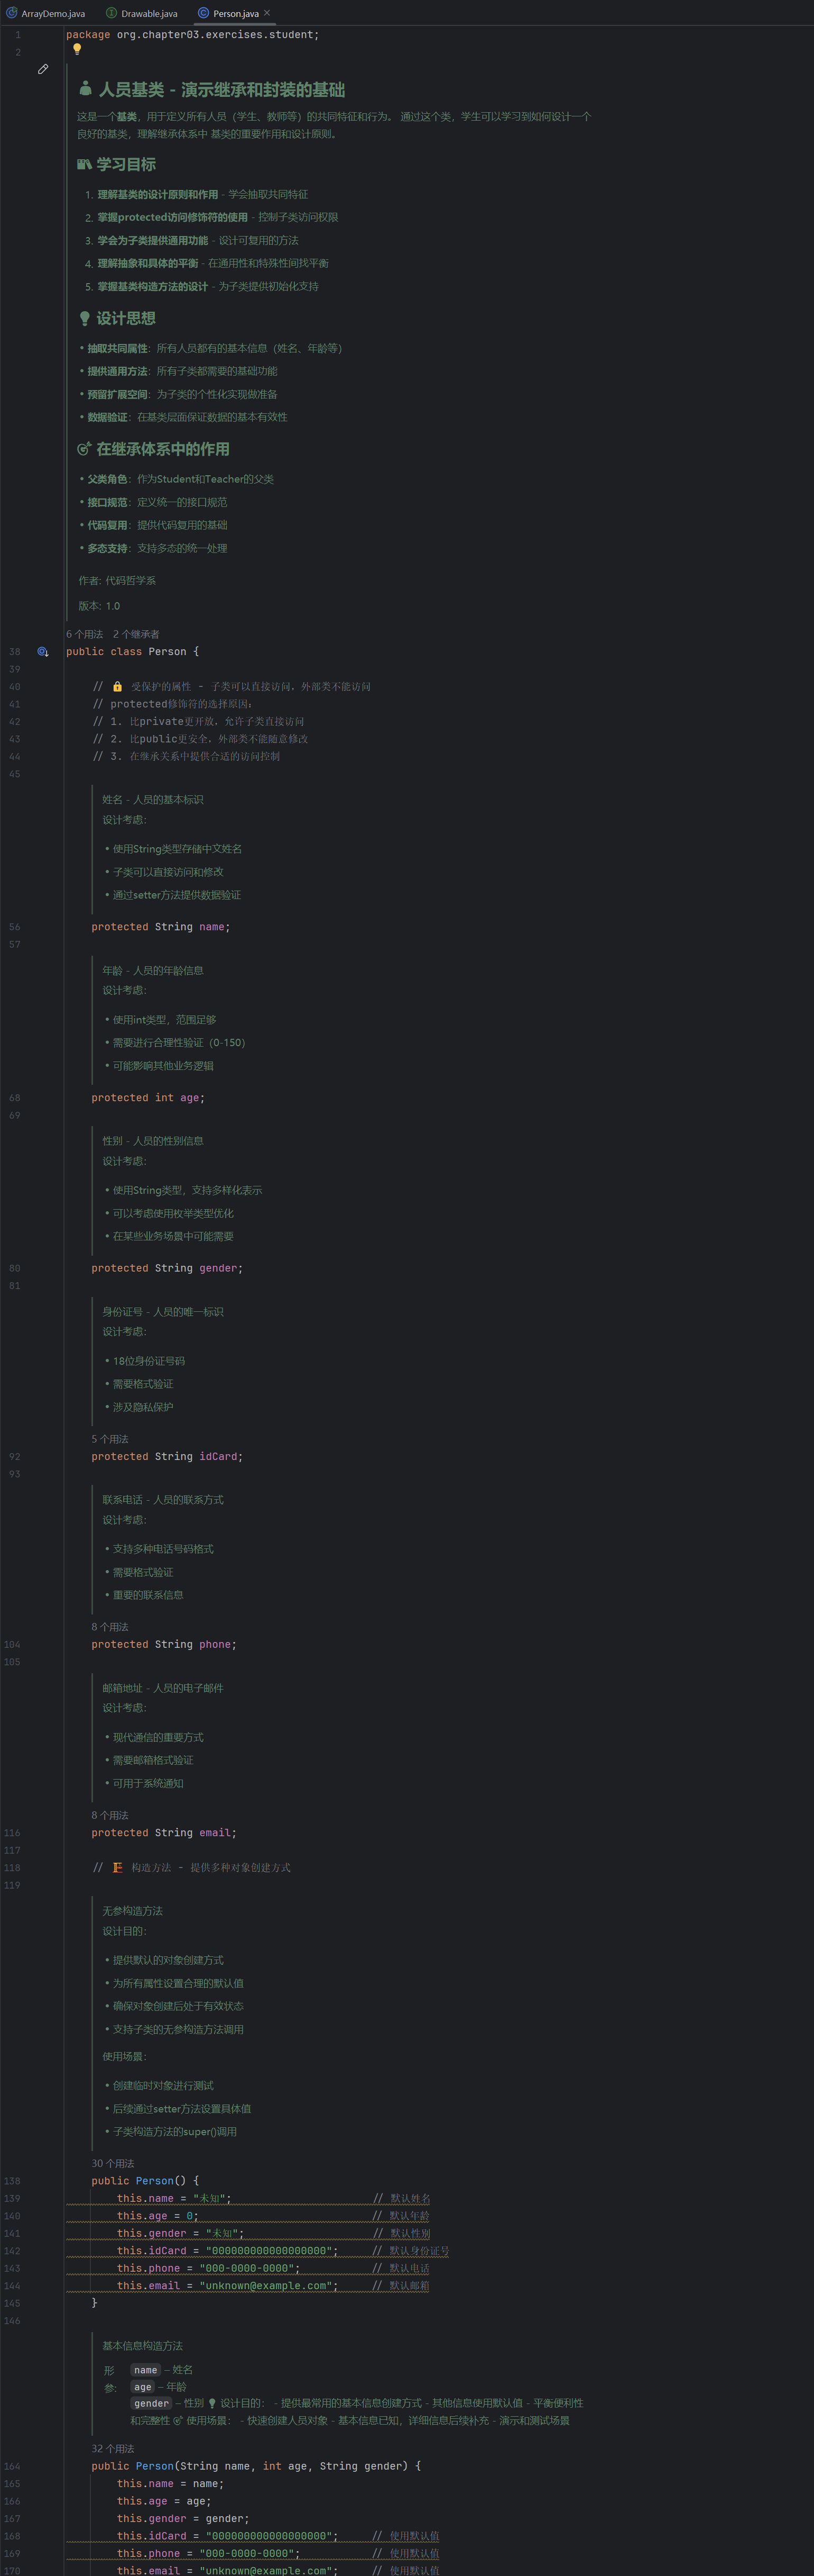Click line number 38 in the gutter

pyautogui.click(x=14, y=652)
